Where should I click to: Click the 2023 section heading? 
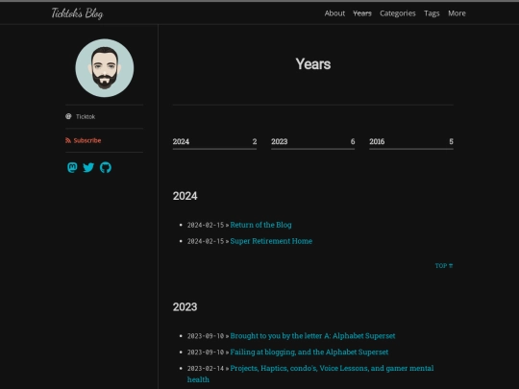[185, 307]
